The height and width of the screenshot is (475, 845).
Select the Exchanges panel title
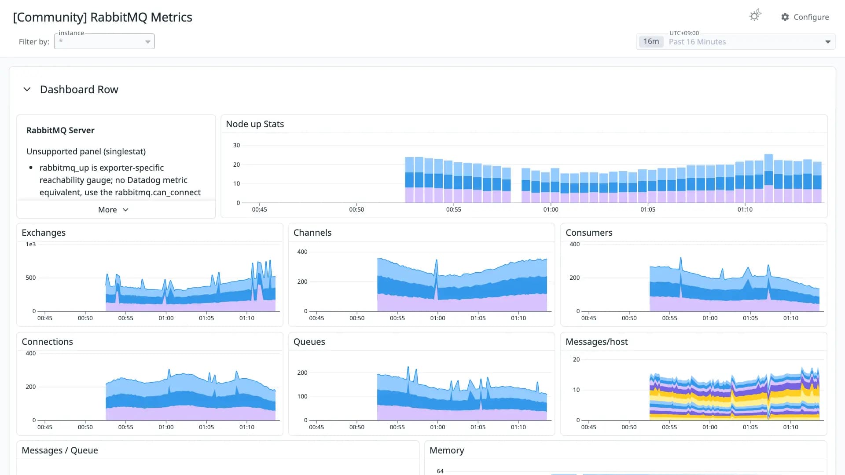pos(44,233)
